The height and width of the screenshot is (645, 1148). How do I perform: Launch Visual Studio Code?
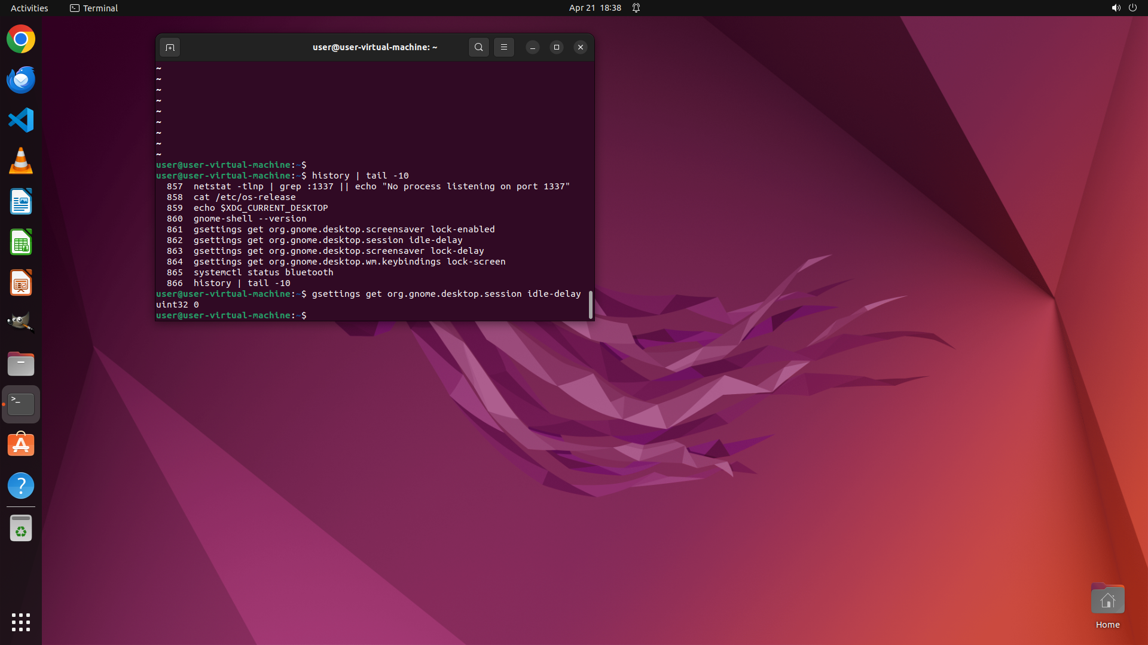(x=21, y=120)
